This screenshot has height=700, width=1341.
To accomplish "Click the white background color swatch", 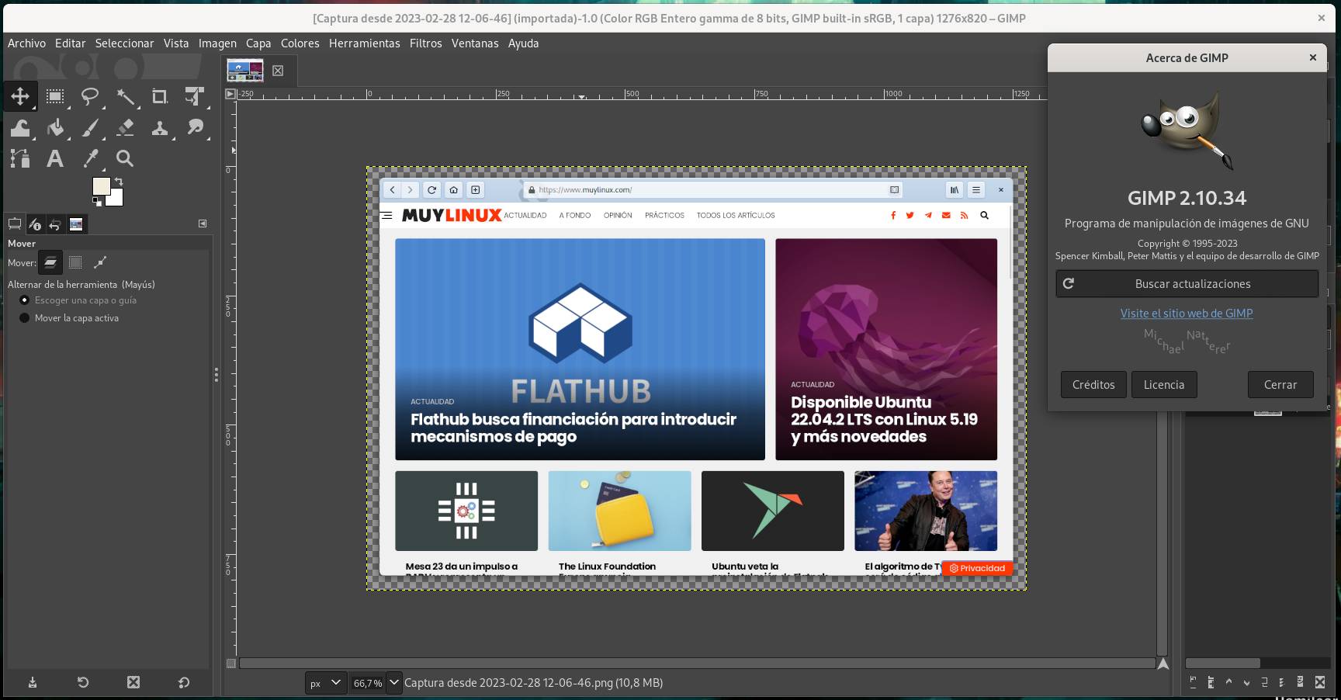I will [x=116, y=197].
